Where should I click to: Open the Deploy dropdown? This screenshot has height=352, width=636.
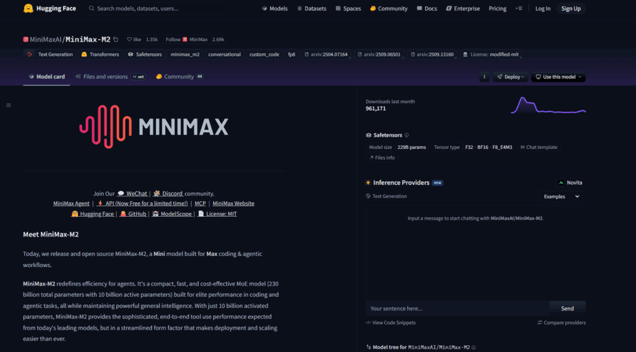click(511, 76)
